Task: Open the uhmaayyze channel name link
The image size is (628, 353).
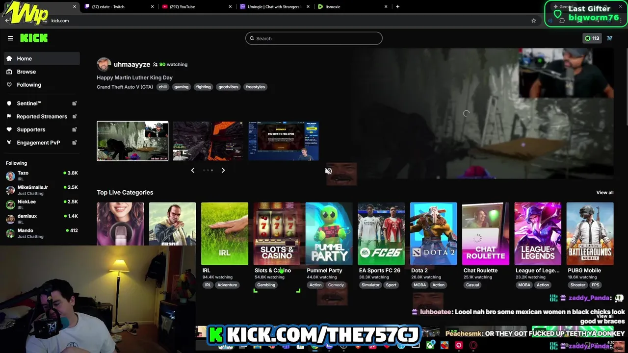Action: [x=132, y=64]
